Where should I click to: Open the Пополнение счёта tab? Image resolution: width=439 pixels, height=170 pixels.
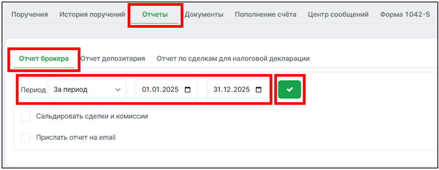click(265, 14)
